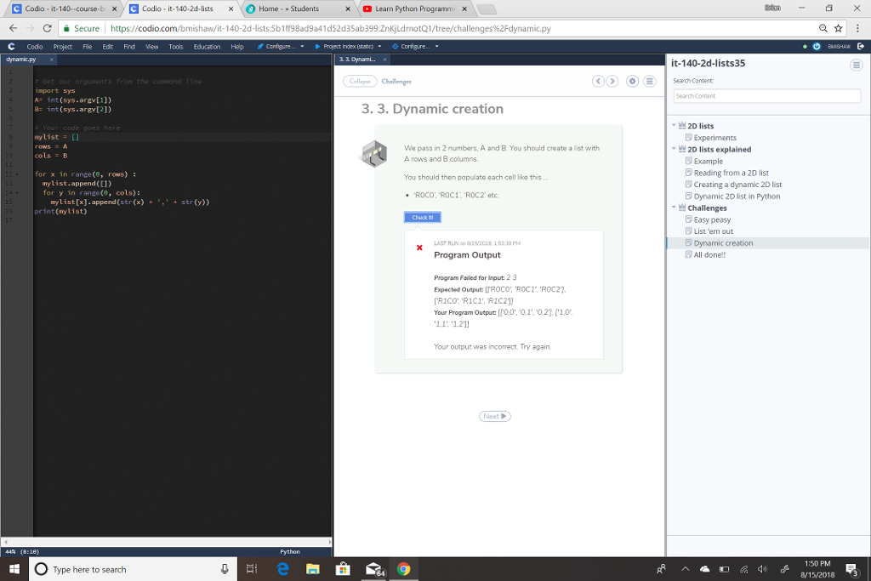The height and width of the screenshot is (581, 871).
Task: Click the Challenges breadcrumb link
Action: 396,81
